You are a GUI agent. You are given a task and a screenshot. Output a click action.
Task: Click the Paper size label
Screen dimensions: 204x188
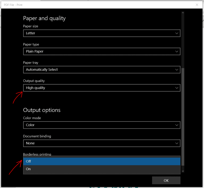click(31, 26)
